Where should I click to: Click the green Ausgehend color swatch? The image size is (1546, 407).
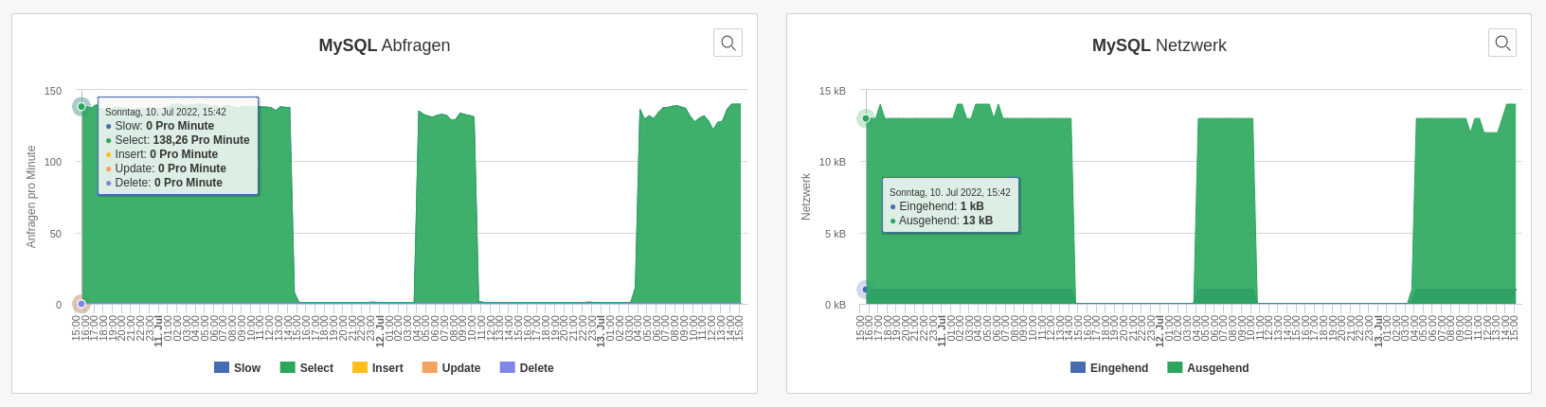tap(1175, 367)
